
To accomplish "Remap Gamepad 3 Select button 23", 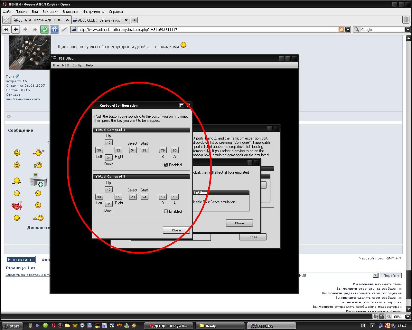I will [x=133, y=197].
